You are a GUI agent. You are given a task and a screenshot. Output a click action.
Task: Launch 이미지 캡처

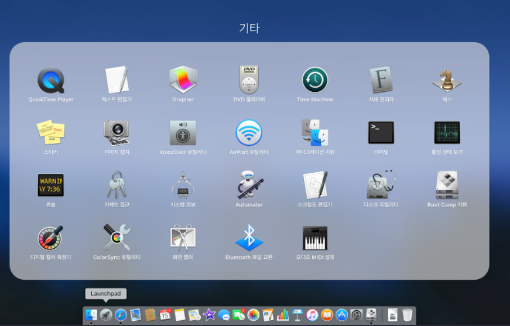[x=117, y=133]
